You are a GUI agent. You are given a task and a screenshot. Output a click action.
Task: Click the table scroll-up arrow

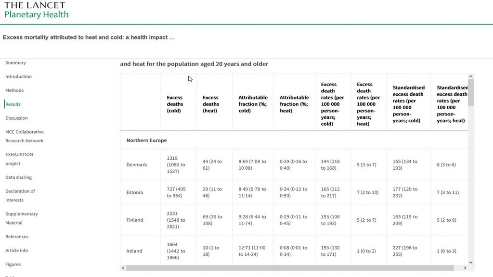471,76
